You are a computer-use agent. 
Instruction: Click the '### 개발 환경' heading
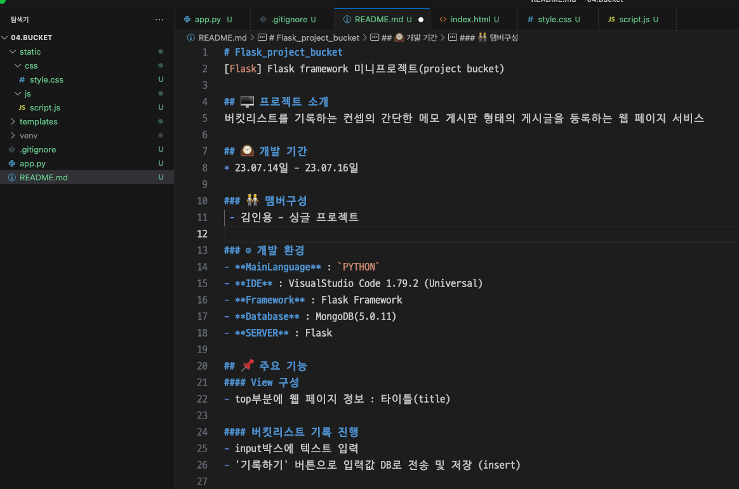[x=264, y=250]
